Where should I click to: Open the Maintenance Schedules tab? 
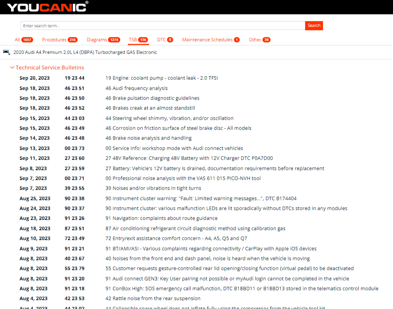point(211,40)
